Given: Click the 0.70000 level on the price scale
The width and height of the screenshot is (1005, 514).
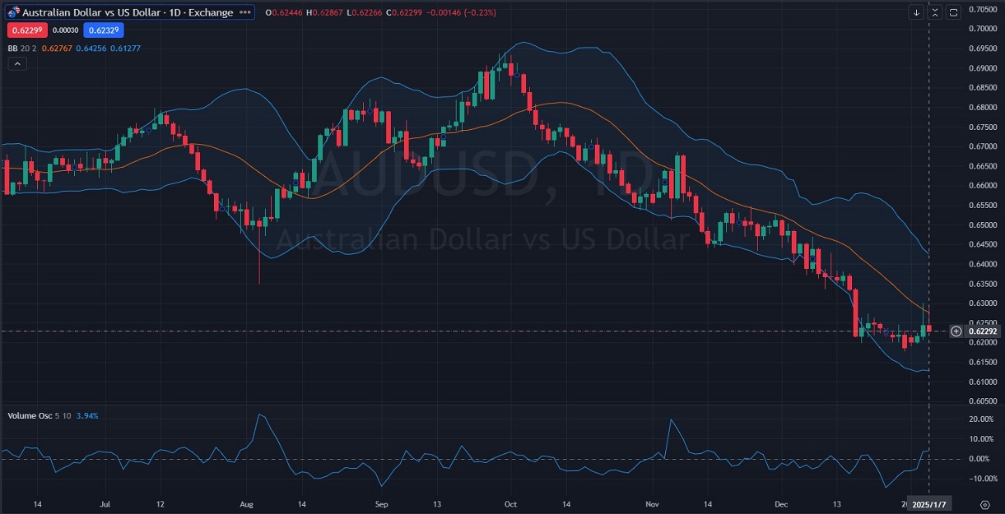Looking at the screenshot, I should [984, 29].
